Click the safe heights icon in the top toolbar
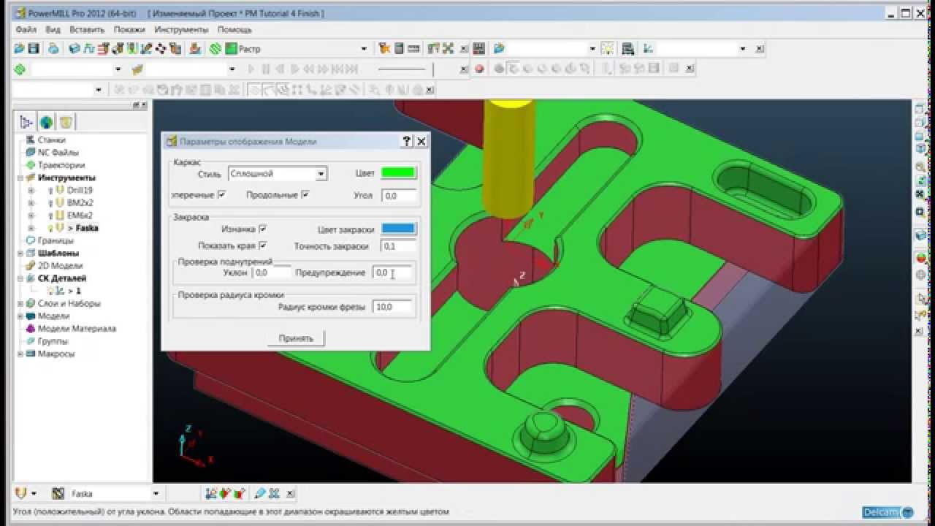935x526 pixels. [104, 49]
